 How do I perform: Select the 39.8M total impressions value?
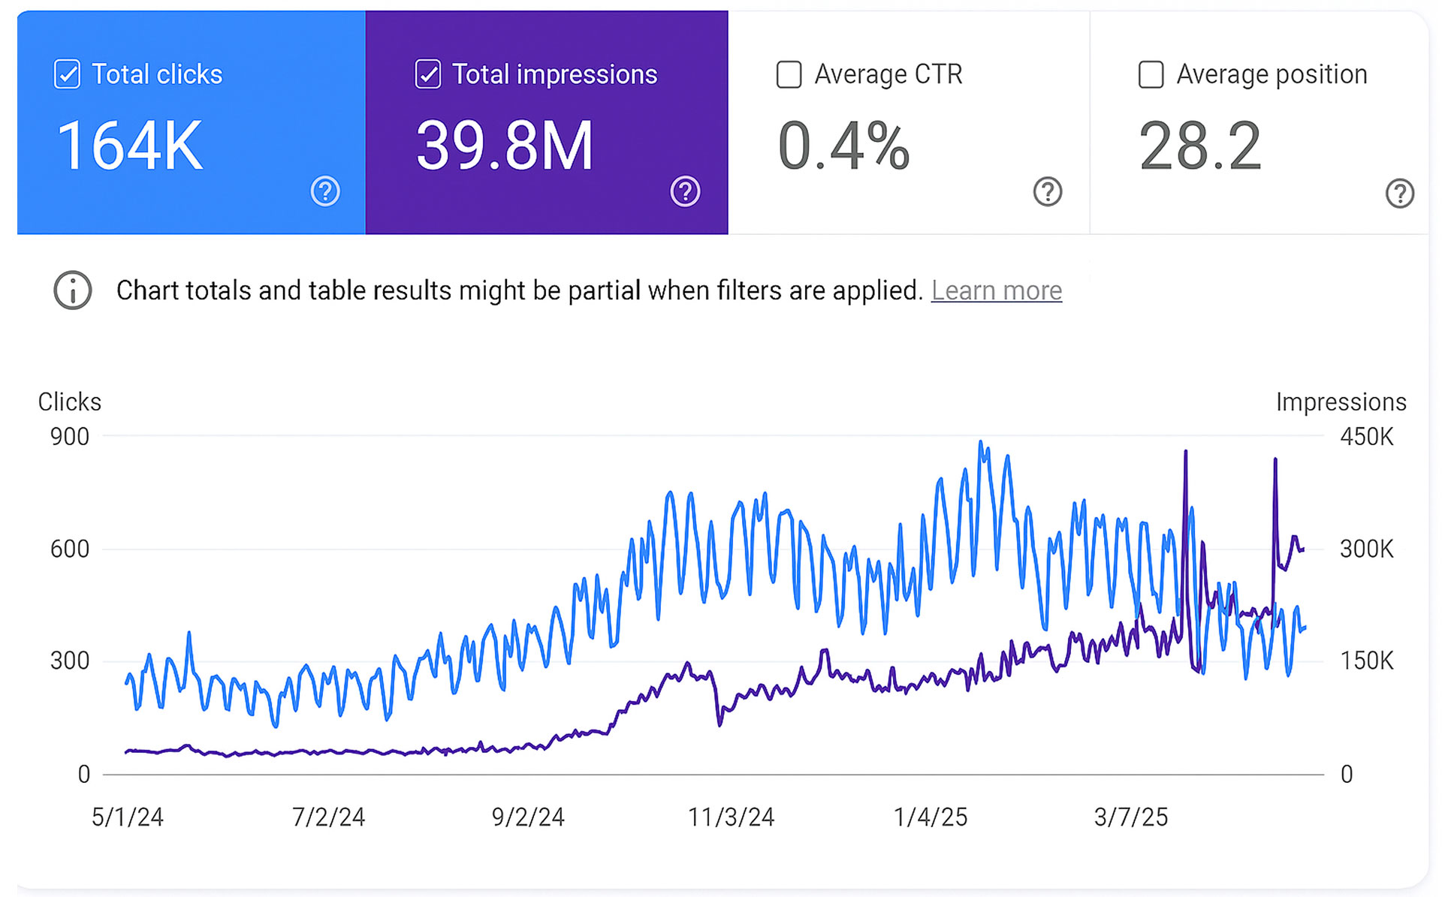click(505, 146)
